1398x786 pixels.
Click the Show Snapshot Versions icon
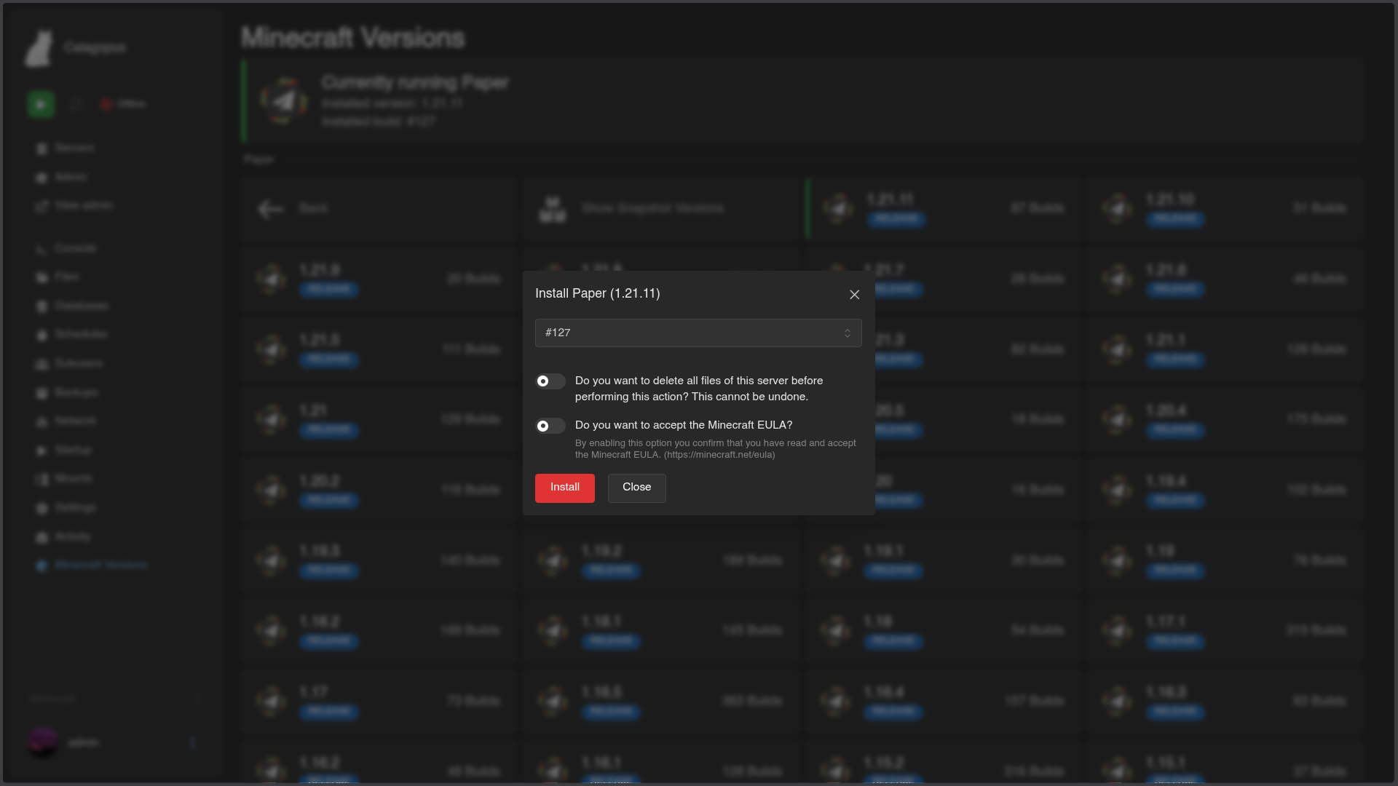coord(552,209)
